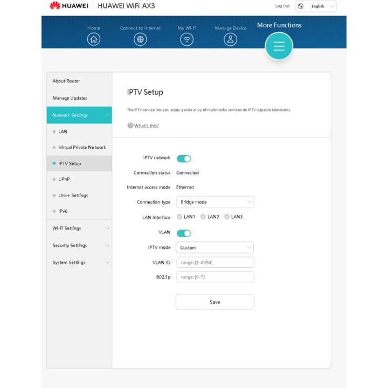This screenshot has height=388, width=388.
Task: Focus the VLAN ID input field
Action: point(215,262)
